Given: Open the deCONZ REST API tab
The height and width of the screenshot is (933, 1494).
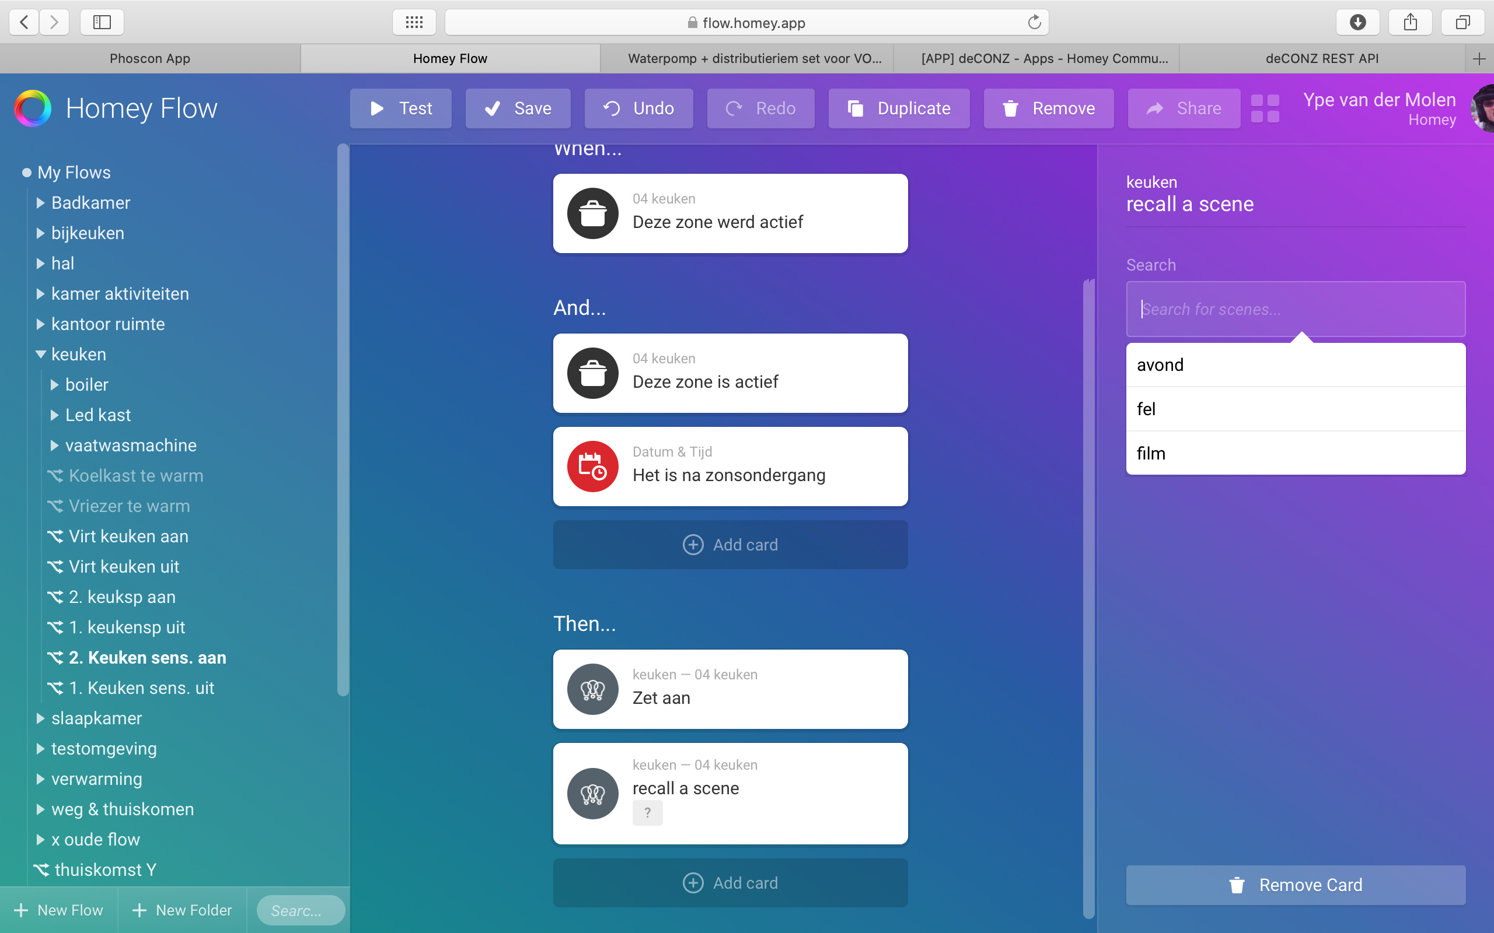Looking at the screenshot, I should [x=1321, y=59].
